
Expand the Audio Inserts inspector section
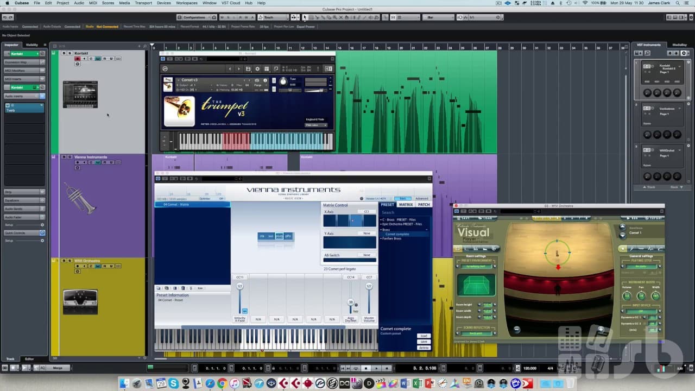[24, 96]
